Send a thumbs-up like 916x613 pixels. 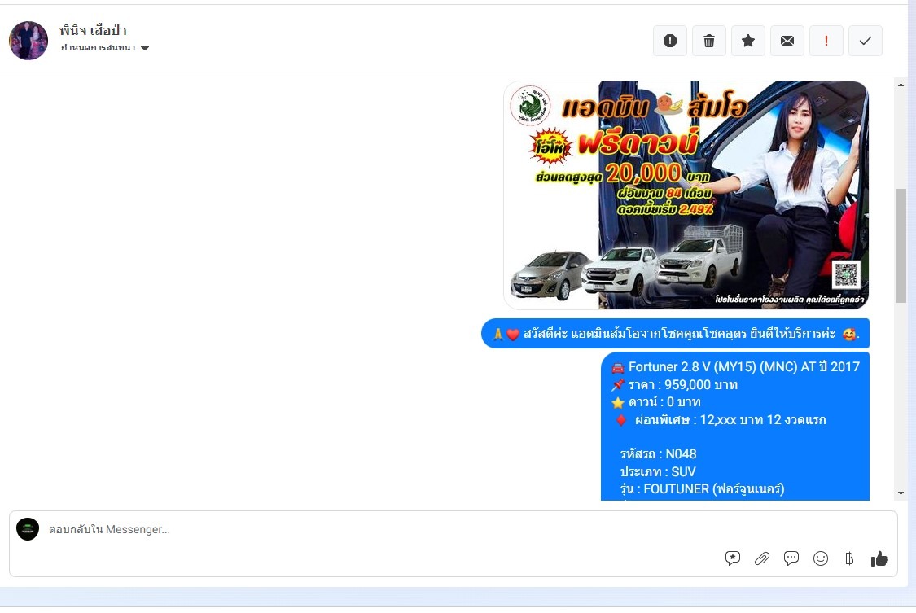tap(879, 558)
